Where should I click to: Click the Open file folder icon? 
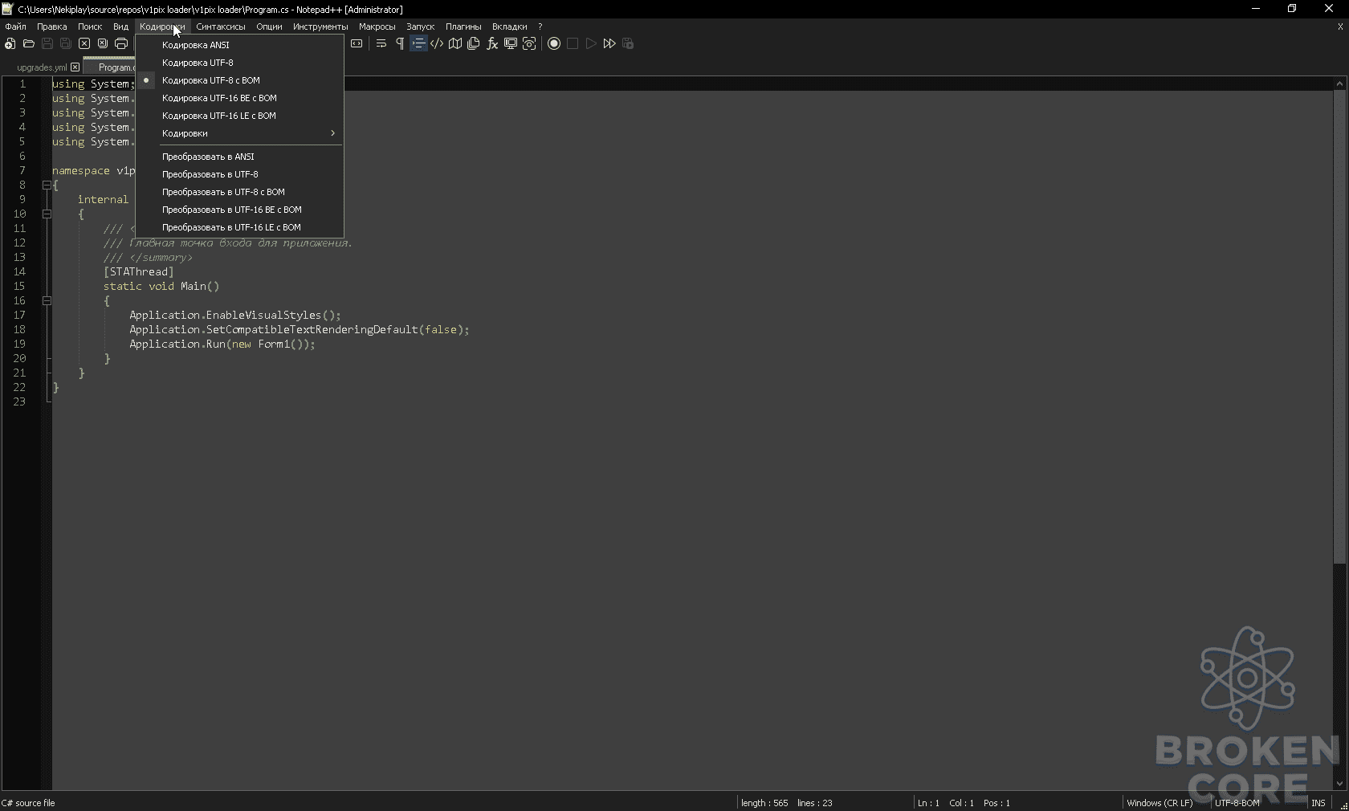pyautogui.click(x=29, y=43)
